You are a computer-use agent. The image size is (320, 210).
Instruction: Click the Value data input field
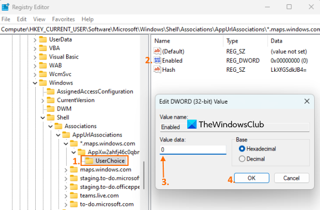tap(193, 150)
